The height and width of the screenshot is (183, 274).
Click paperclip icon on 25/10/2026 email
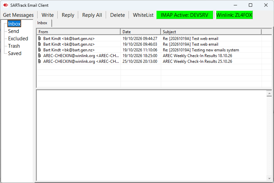[40, 61]
